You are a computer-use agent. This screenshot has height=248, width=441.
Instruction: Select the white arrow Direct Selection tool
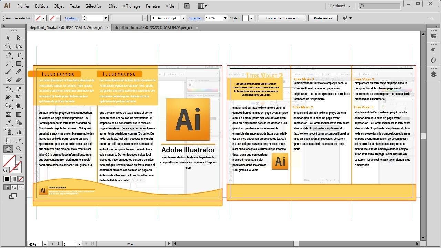click(19, 38)
